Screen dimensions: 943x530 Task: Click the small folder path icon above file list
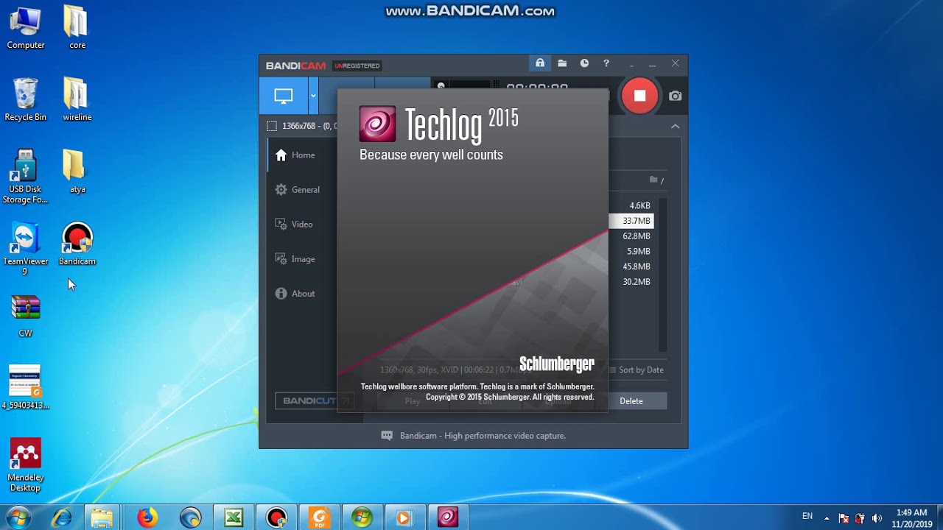(x=653, y=180)
